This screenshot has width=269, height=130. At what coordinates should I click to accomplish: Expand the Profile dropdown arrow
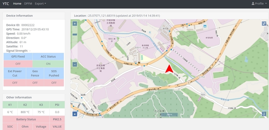pyautogui.click(x=266, y=4)
